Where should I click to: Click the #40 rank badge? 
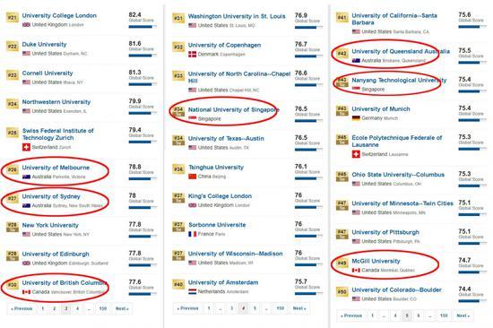pyautogui.click(x=178, y=284)
